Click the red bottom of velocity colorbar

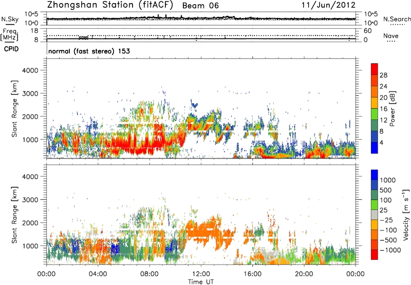(x=375, y=255)
